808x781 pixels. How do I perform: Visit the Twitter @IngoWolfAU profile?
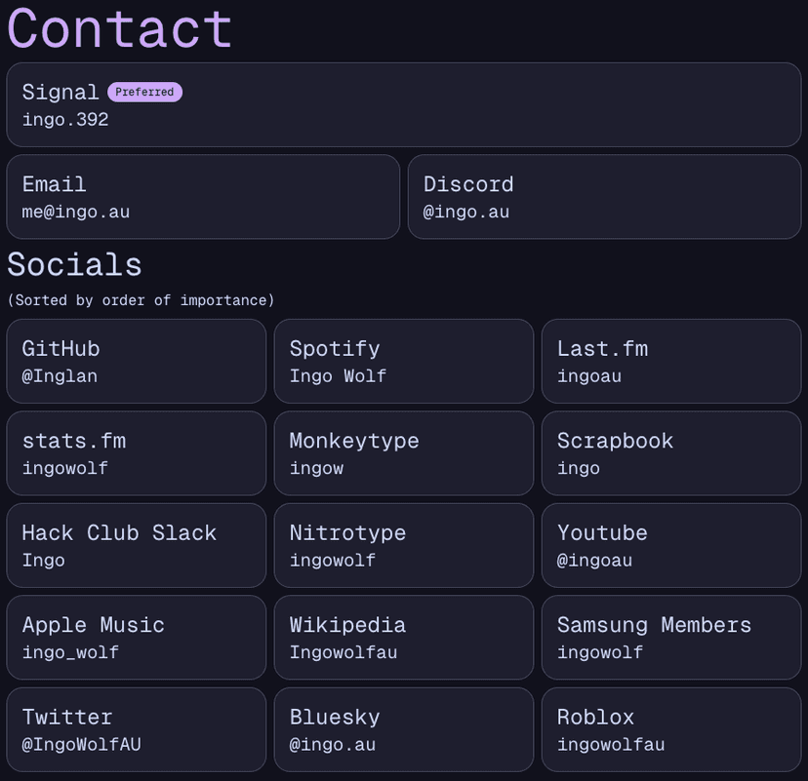[137, 729]
